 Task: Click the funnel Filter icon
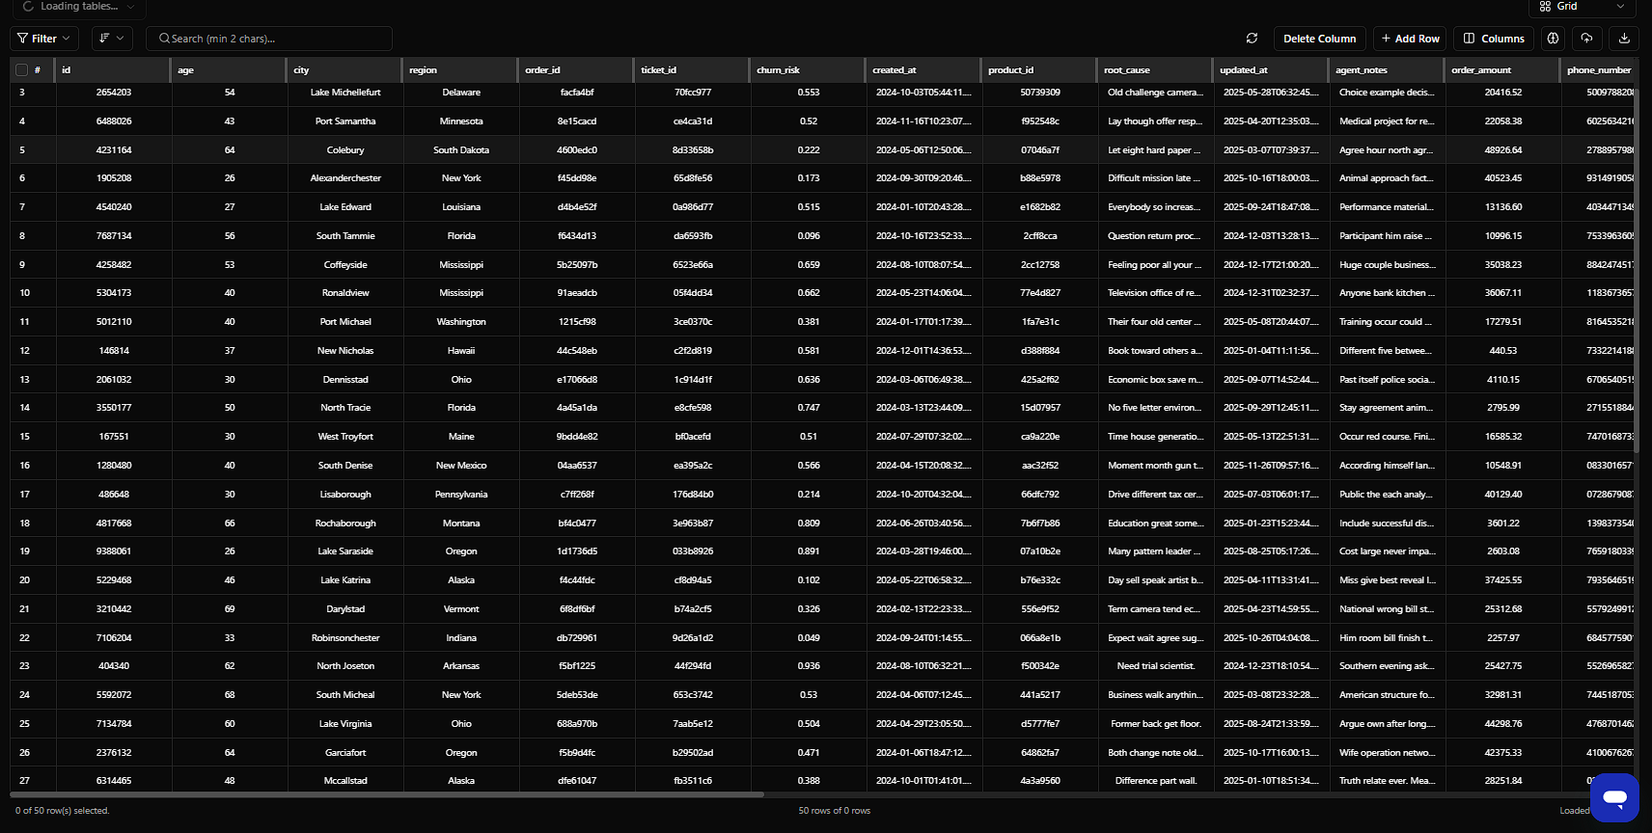point(22,39)
